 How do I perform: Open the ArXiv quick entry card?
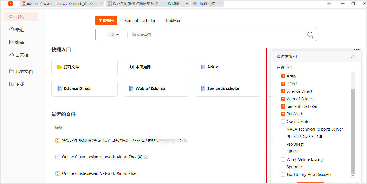[x=228, y=67]
